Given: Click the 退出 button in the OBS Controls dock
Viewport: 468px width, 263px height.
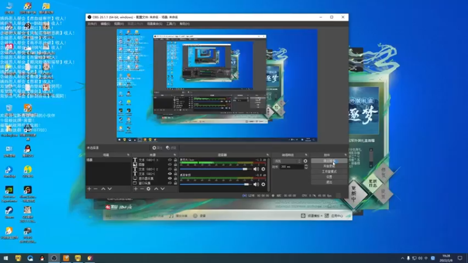Looking at the screenshot, I should point(329,182).
